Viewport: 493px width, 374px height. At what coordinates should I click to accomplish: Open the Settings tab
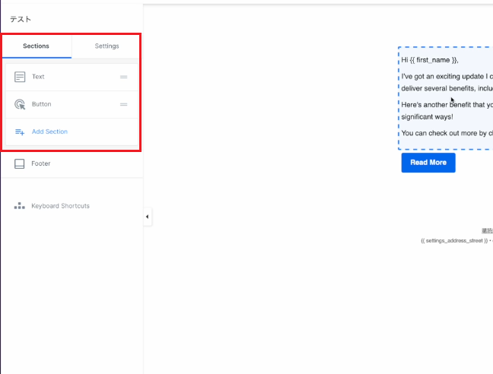pos(107,46)
